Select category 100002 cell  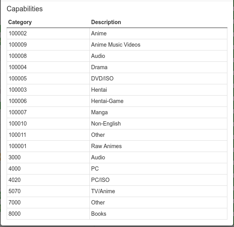[x=18, y=33]
